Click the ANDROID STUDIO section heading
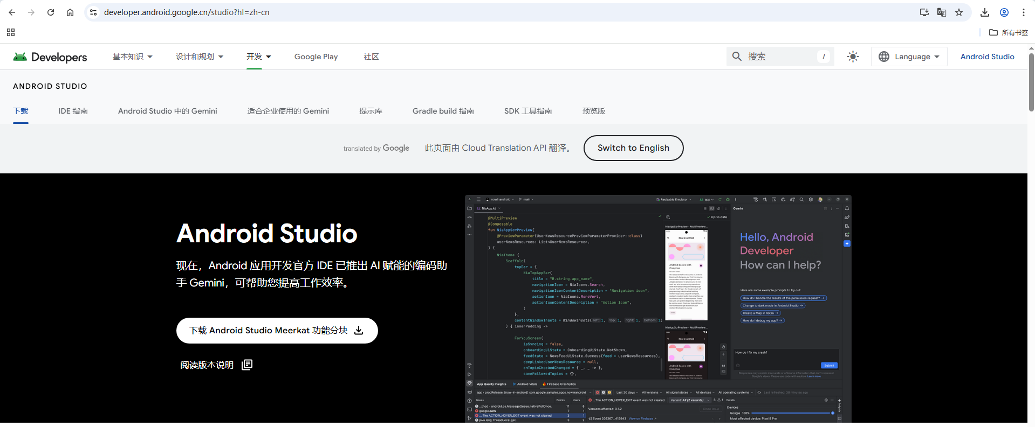The height and width of the screenshot is (427, 1035). pyautogui.click(x=50, y=86)
